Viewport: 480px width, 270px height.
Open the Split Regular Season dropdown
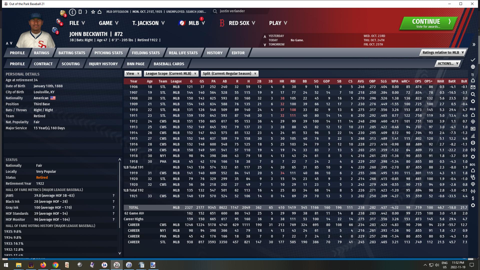click(229, 74)
